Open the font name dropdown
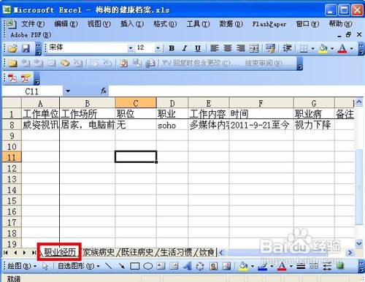365x282 pixels. (131, 48)
